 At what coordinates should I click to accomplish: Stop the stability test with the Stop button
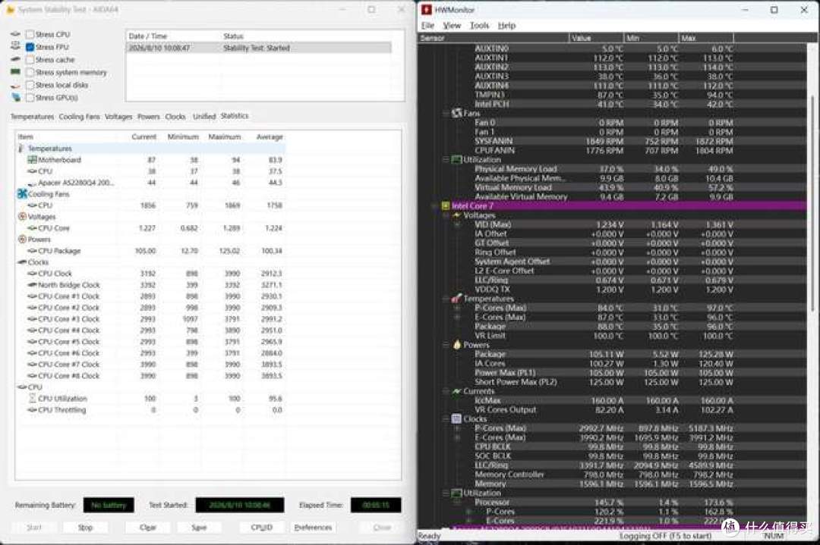point(85,528)
